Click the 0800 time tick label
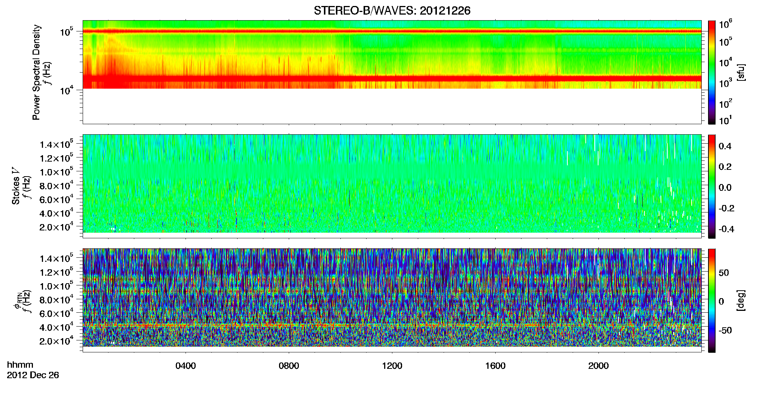 (289, 366)
